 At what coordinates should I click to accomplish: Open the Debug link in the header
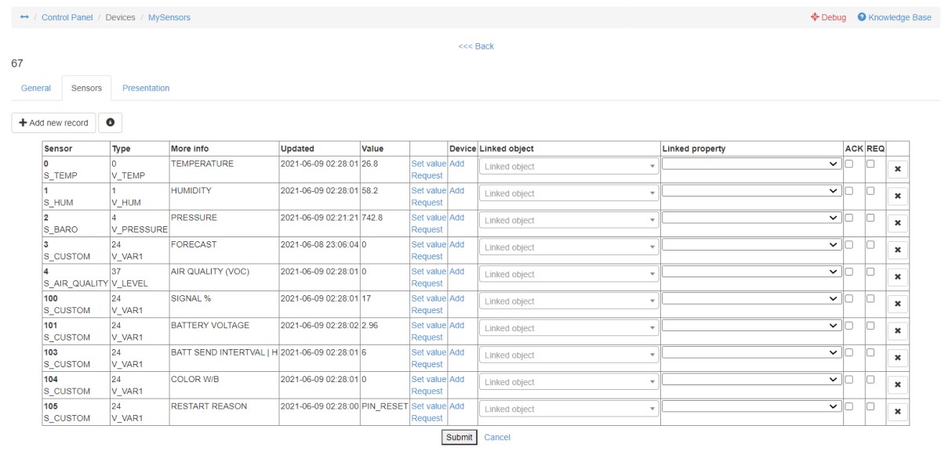click(x=828, y=17)
